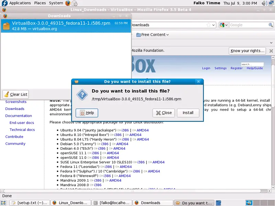Open the Downloads sidebar link

(15, 109)
